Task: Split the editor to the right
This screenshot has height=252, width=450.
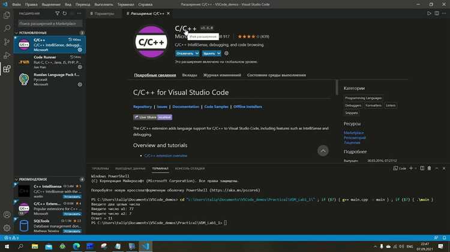Action: click(x=437, y=13)
